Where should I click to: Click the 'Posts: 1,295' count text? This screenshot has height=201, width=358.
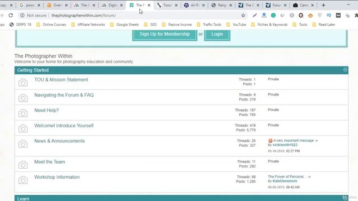click(246, 181)
